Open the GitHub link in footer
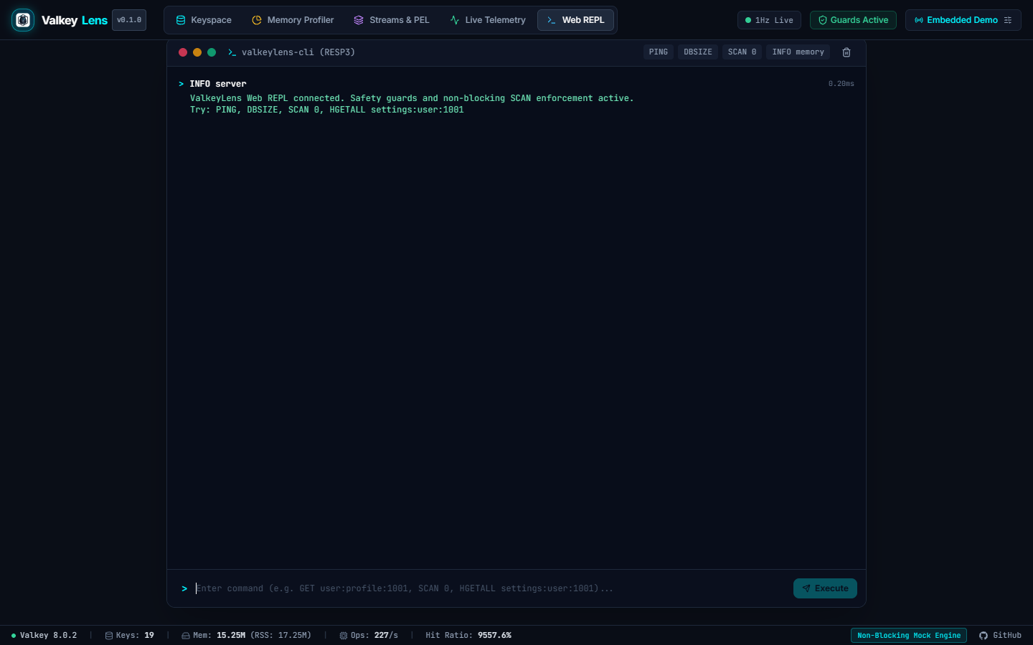The height and width of the screenshot is (645, 1033). [1000, 636]
